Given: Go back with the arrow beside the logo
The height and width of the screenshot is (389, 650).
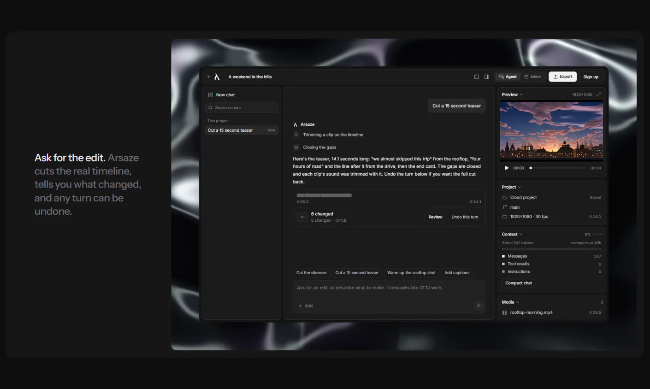Looking at the screenshot, I should tap(209, 77).
